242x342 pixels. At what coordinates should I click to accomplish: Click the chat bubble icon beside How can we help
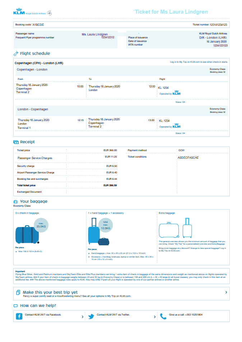tap(15, 306)
